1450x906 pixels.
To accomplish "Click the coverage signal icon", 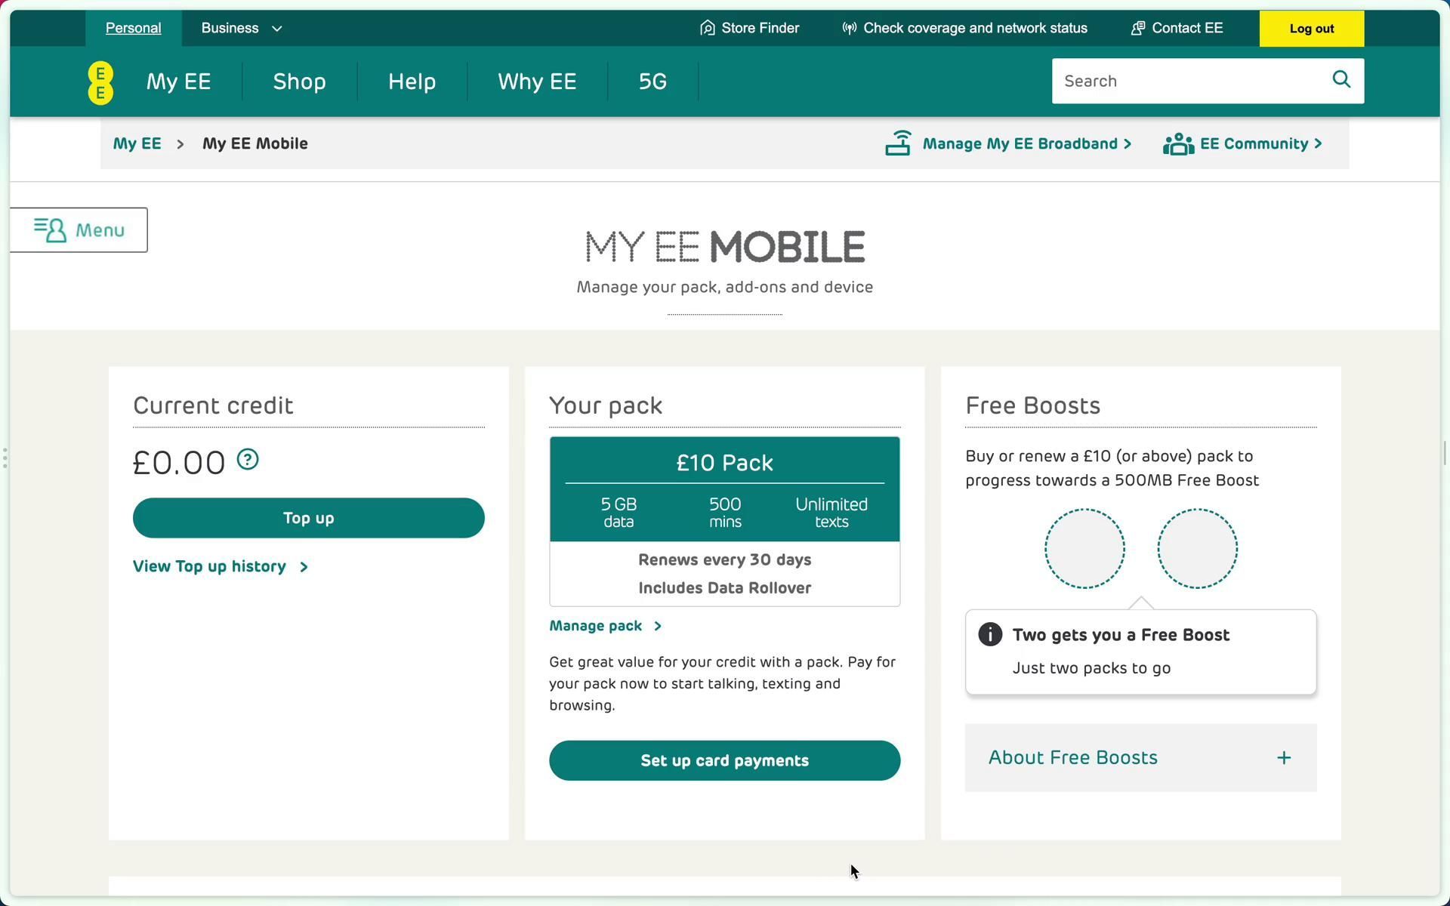I will (x=850, y=28).
